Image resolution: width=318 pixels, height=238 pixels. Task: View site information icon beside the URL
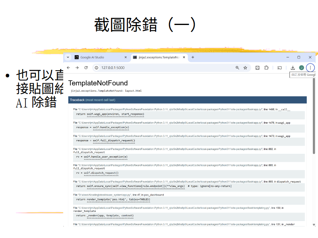[x=97, y=68]
